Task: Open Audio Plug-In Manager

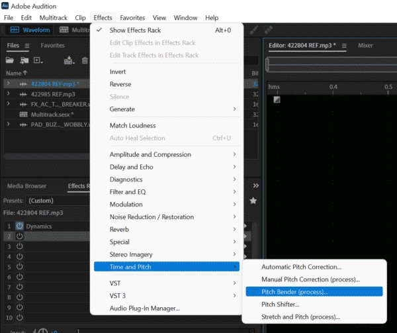Action: coord(167,309)
